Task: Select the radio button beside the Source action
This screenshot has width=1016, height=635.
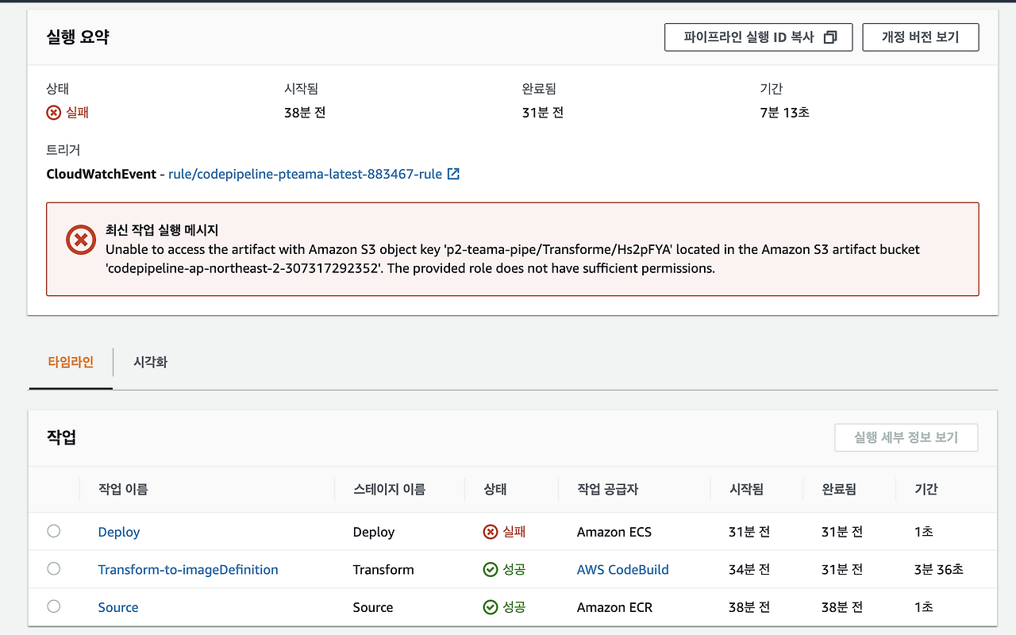Action: [53, 606]
